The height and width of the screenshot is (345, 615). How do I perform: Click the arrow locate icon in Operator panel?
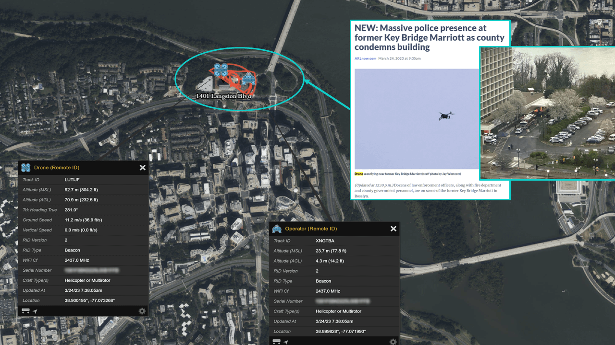pos(286,342)
